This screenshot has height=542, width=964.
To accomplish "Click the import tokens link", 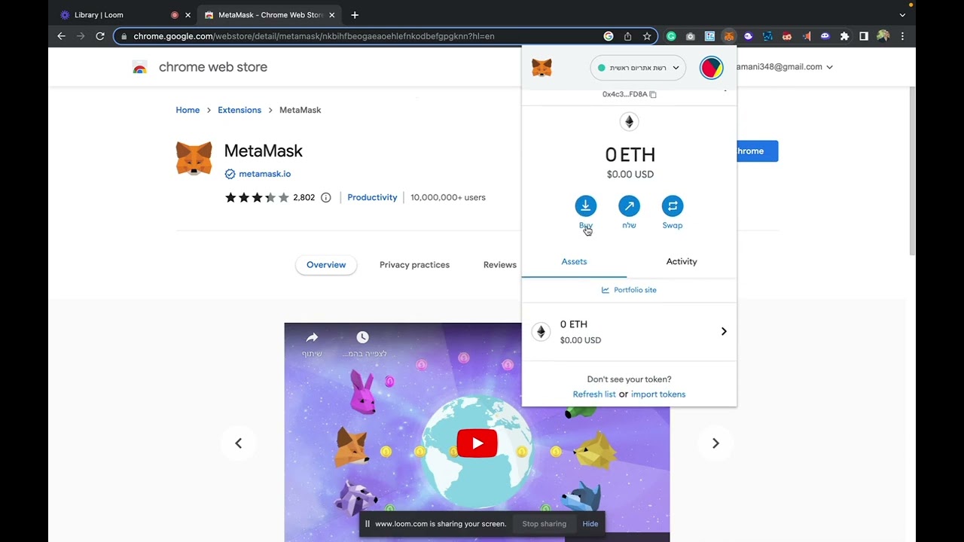I will (658, 394).
